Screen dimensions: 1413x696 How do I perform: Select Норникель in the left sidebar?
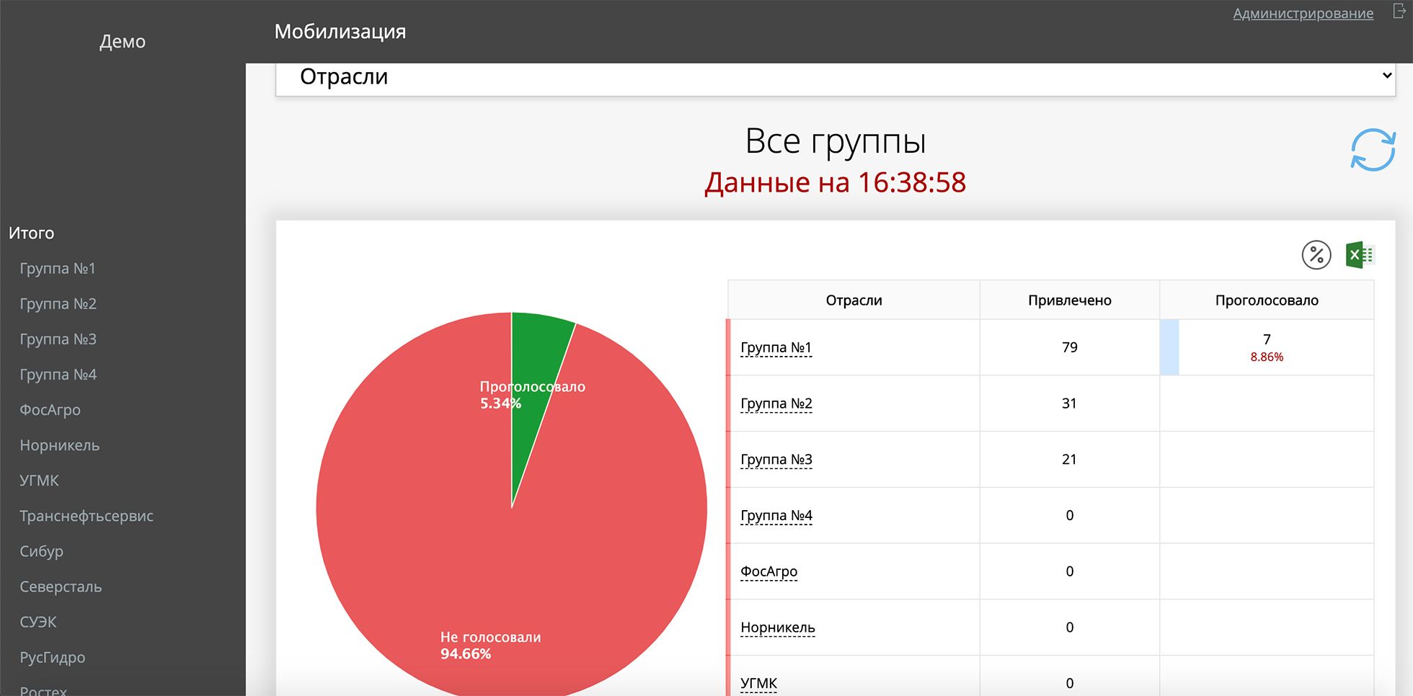(59, 445)
